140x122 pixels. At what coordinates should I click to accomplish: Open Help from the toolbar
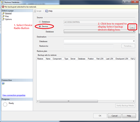click(x=49, y=11)
